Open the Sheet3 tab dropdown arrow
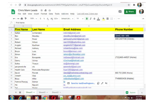This screenshot has height=102, width=152. (x=47, y=92)
